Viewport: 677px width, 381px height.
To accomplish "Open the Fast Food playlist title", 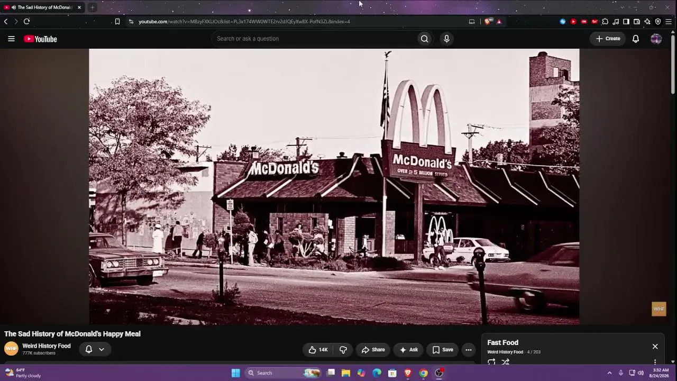I will tap(502, 343).
